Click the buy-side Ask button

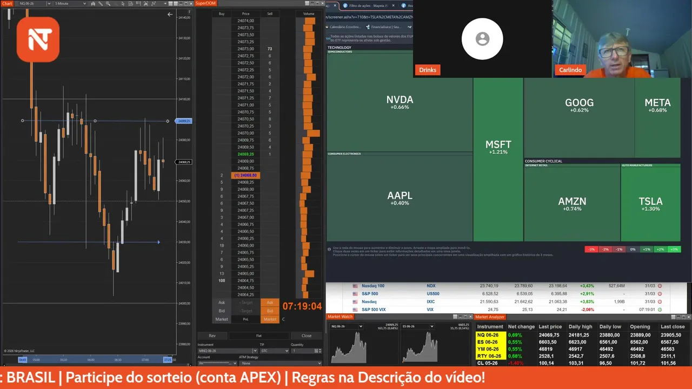point(222,303)
